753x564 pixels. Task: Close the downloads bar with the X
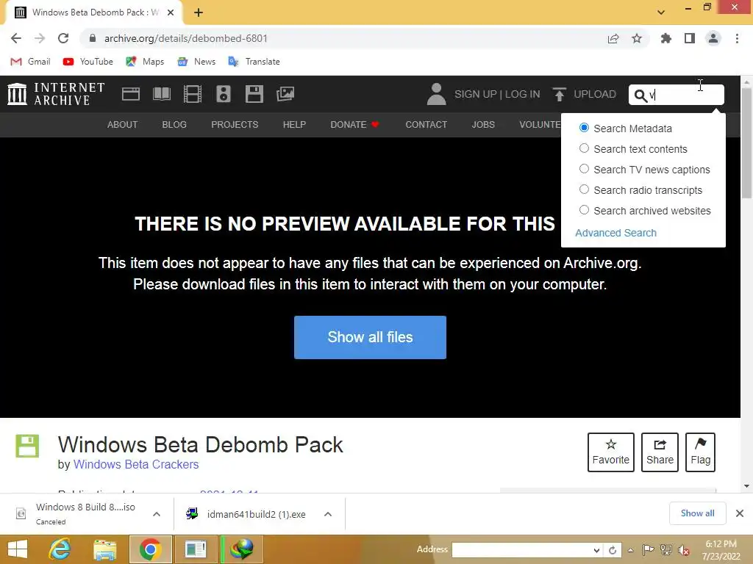tap(740, 513)
